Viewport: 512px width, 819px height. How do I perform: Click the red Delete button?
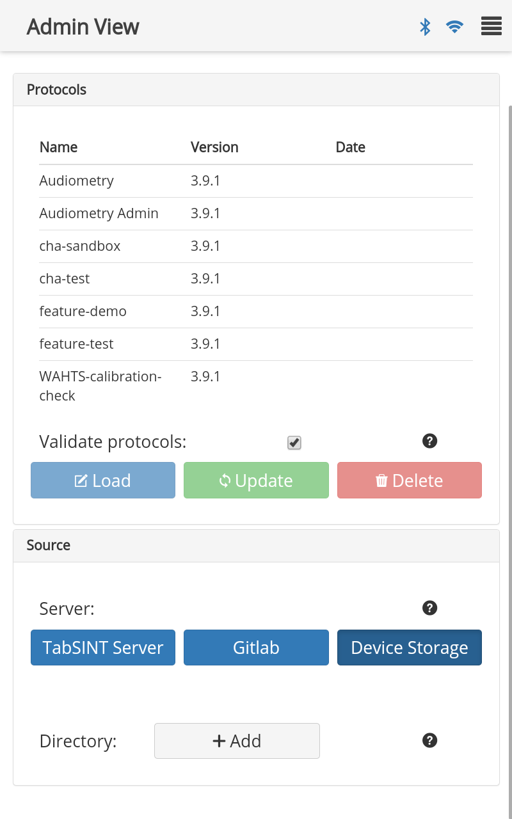(x=410, y=481)
